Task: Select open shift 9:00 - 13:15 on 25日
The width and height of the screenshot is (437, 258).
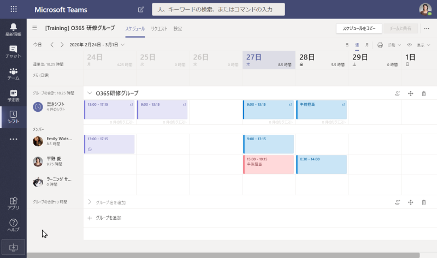Action: click(162, 110)
